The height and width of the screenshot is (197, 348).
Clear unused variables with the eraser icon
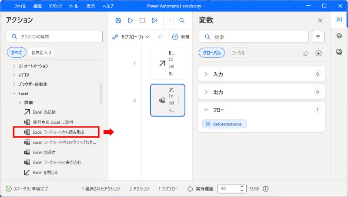tap(306, 53)
